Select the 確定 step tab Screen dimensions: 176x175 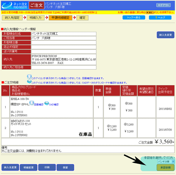82,18
